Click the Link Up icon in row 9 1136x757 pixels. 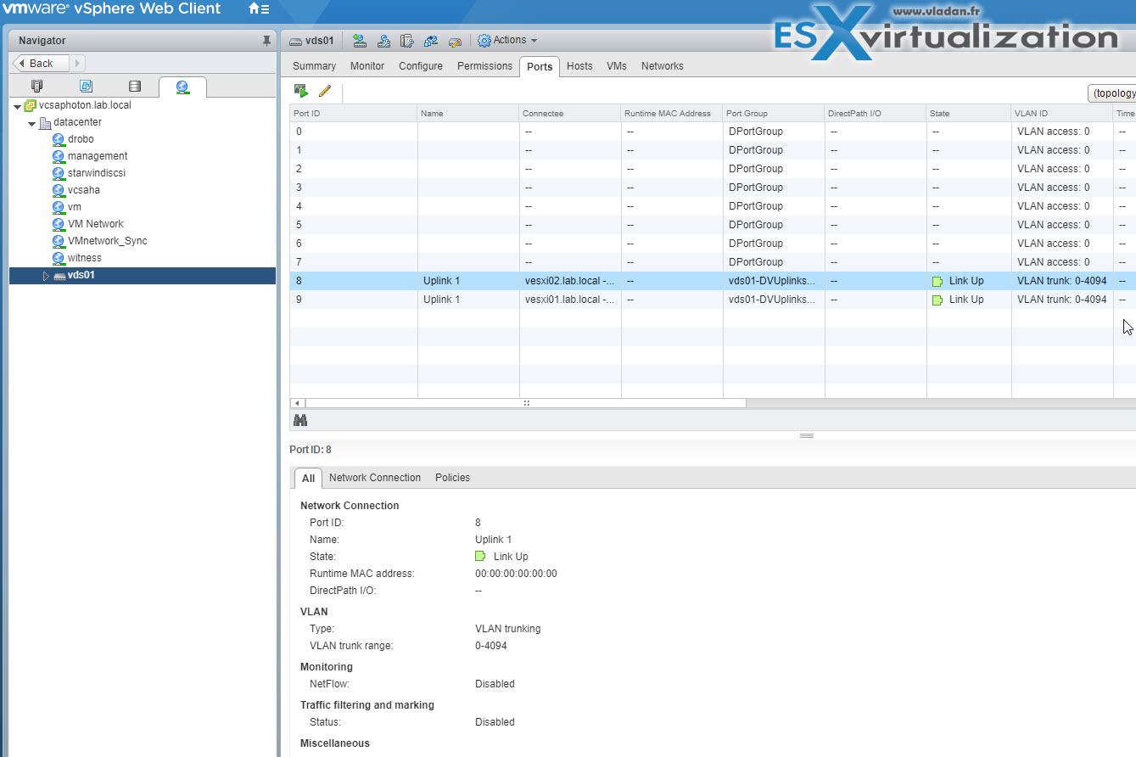[x=937, y=300]
